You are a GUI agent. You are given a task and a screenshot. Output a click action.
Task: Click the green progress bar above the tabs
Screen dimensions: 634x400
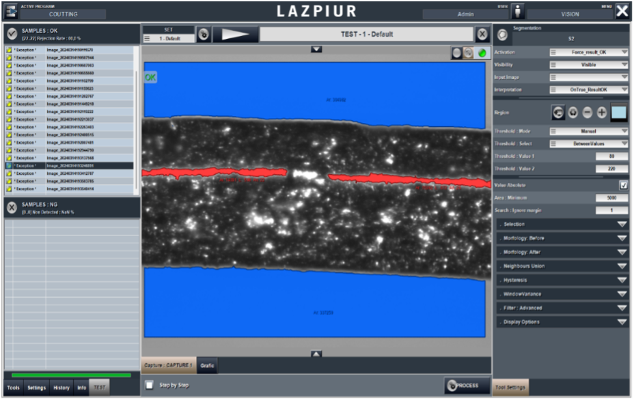click(x=71, y=375)
